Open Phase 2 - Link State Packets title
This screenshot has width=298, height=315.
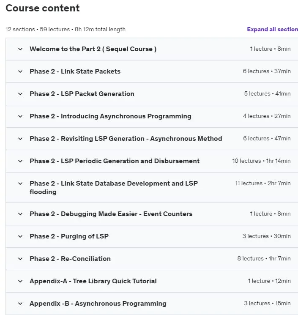coord(75,71)
